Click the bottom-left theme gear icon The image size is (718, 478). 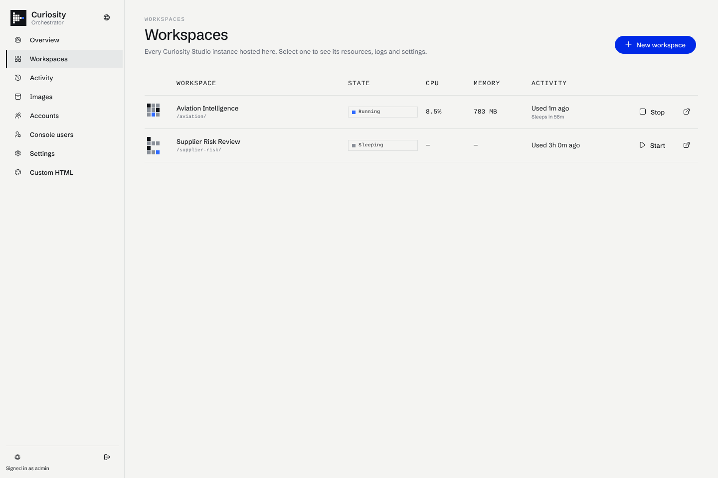pos(17,457)
